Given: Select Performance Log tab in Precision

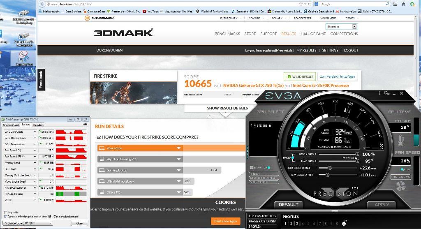Looking at the screenshot, I should tap(262, 216).
